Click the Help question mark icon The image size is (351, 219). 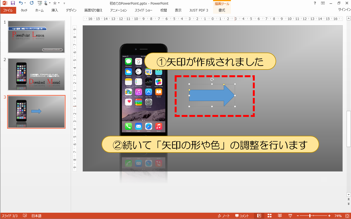pos(315,3)
